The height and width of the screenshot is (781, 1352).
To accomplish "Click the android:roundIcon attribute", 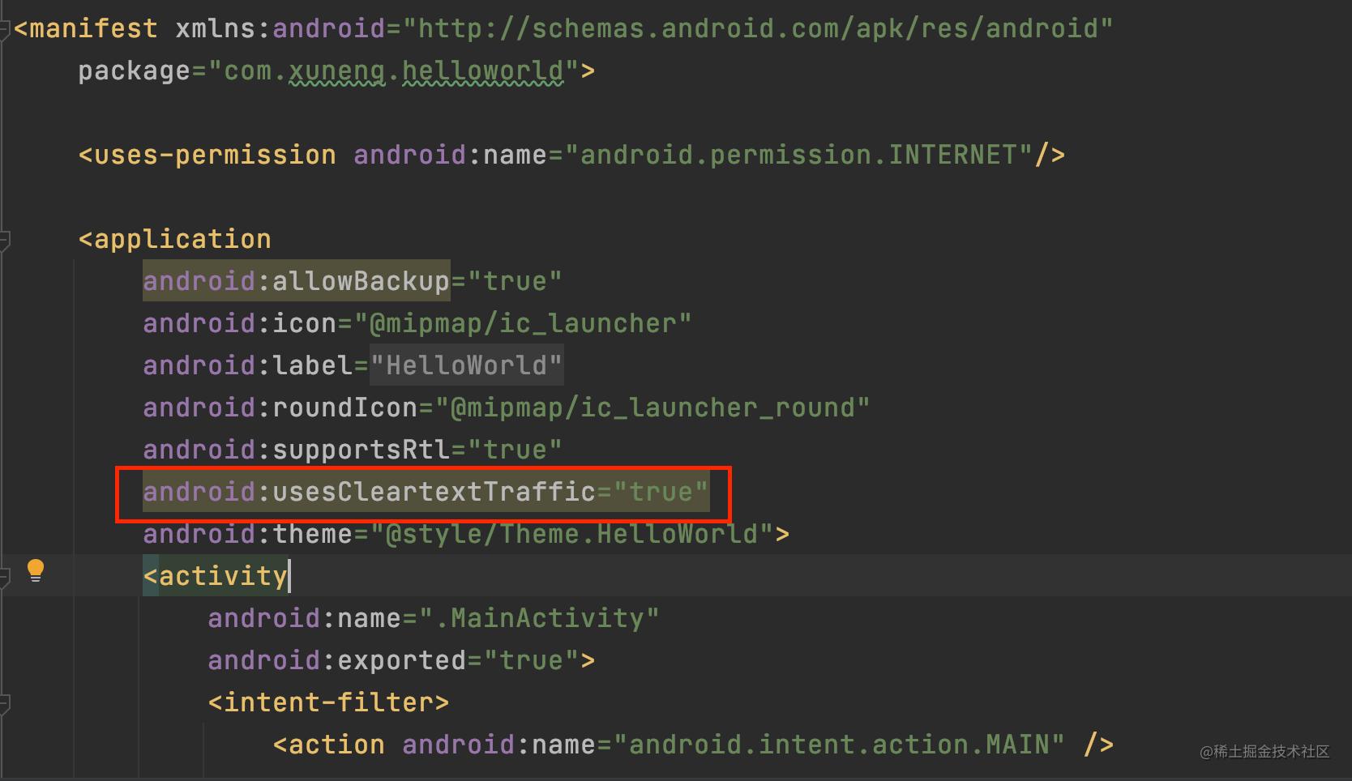I will (280, 408).
